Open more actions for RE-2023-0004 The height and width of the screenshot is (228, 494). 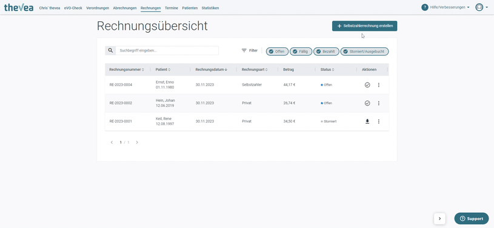click(379, 85)
